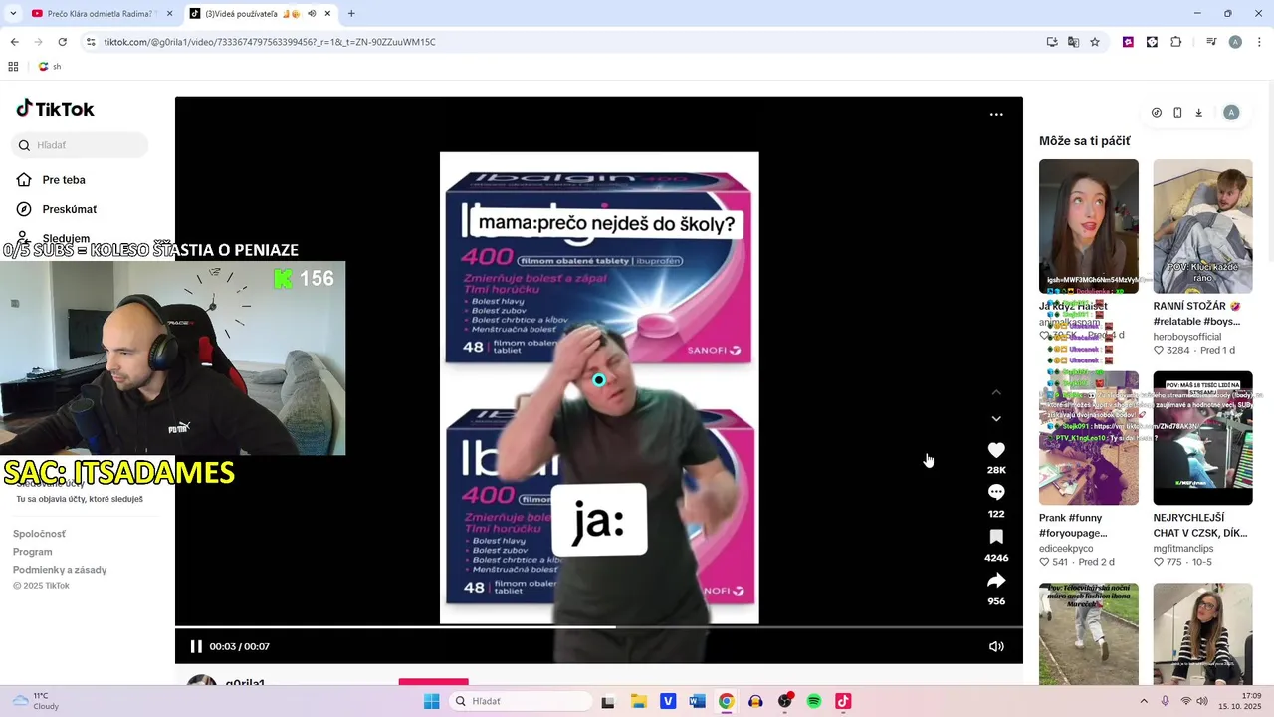The width and height of the screenshot is (1274, 717).
Task: Click the tiktok.com URL in the address bar
Action: pyautogui.click(x=270, y=42)
